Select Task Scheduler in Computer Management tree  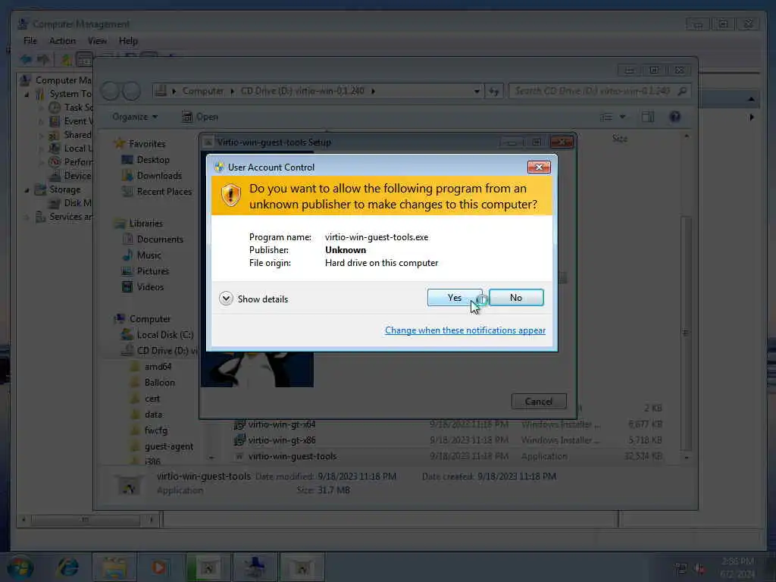coord(70,108)
